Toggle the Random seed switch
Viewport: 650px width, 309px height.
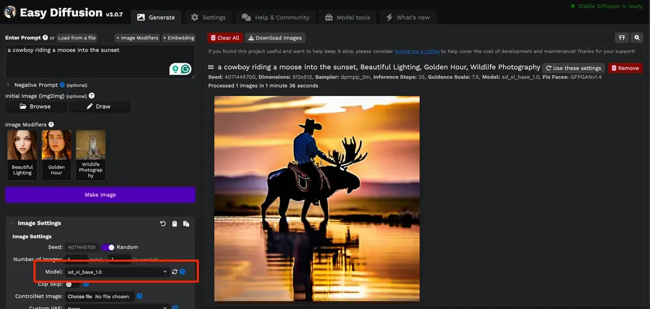coord(108,247)
